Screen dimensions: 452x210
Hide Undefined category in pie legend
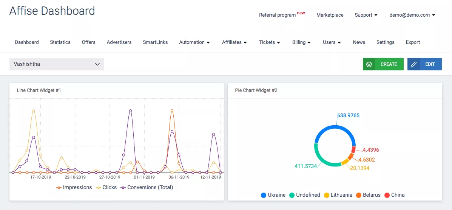pyautogui.click(x=304, y=195)
